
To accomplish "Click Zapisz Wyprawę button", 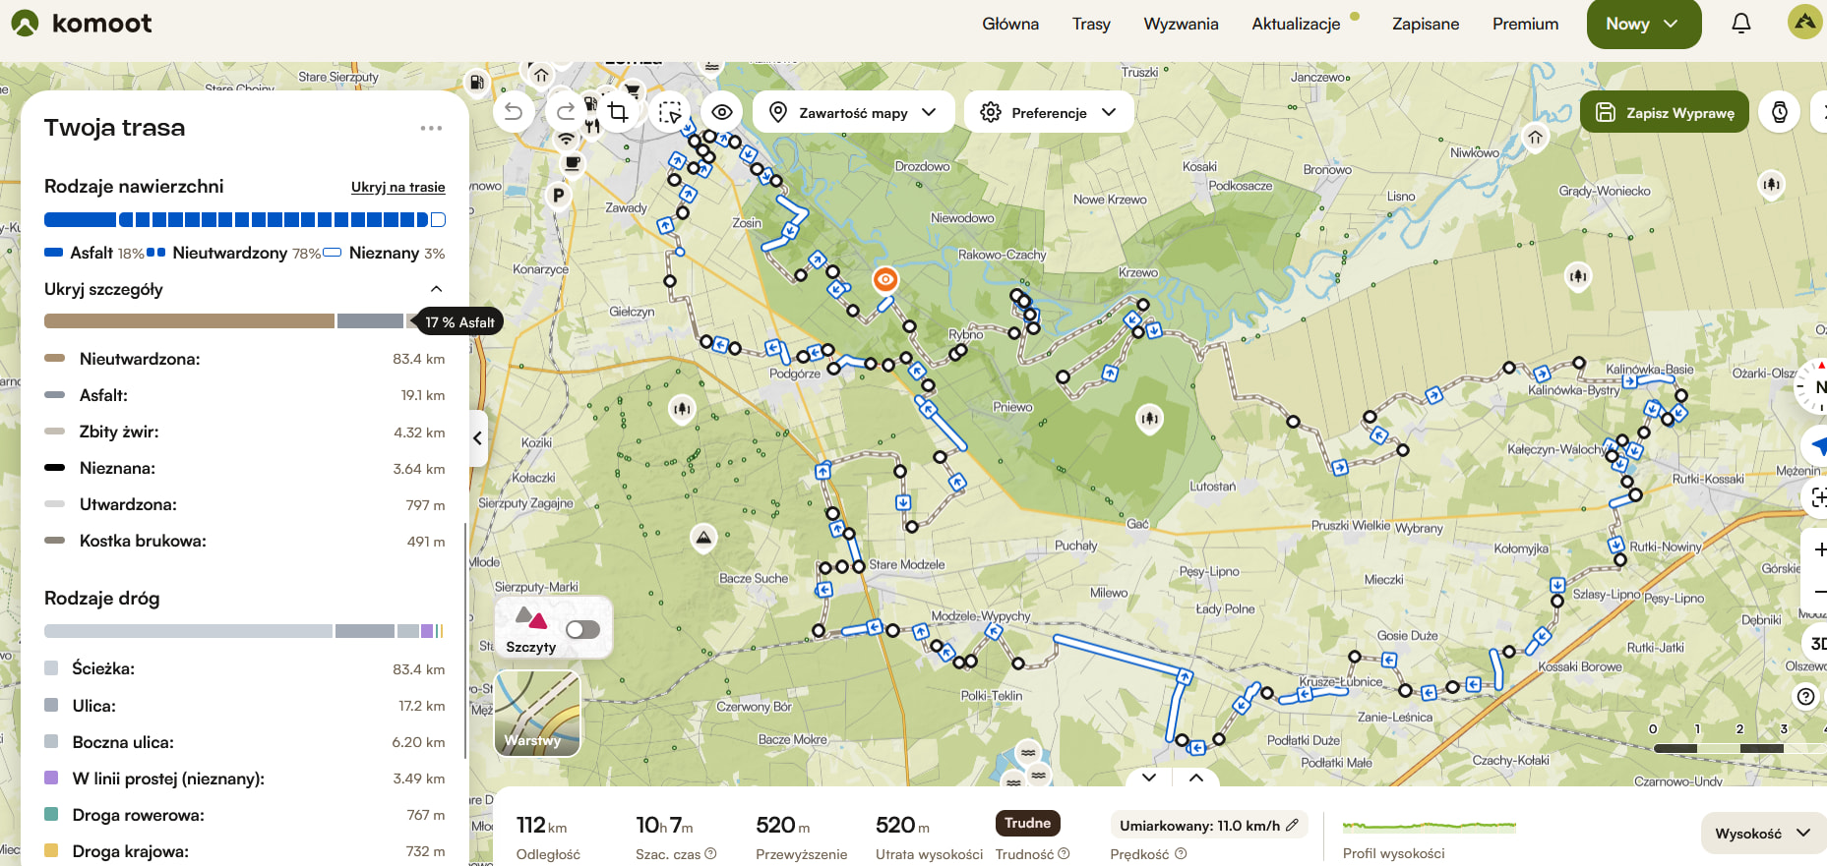I will (x=1665, y=112).
